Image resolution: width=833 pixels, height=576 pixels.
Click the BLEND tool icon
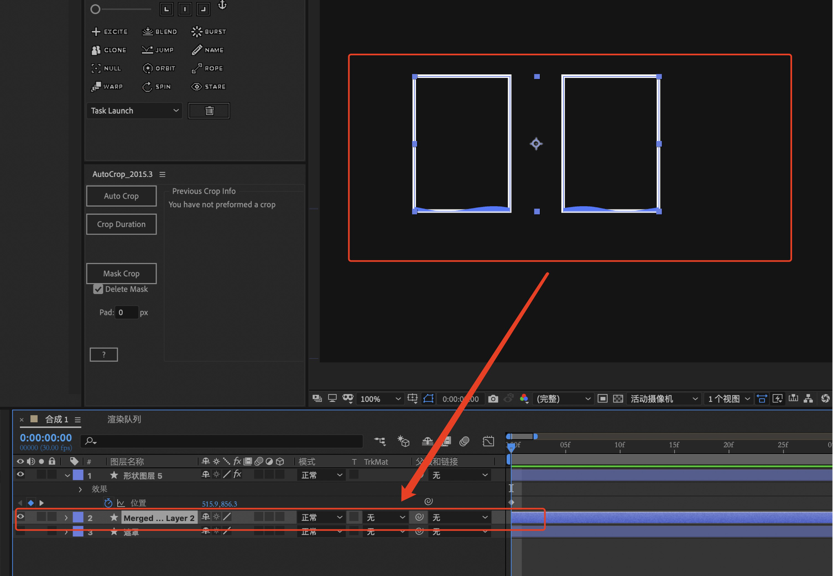pos(148,32)
